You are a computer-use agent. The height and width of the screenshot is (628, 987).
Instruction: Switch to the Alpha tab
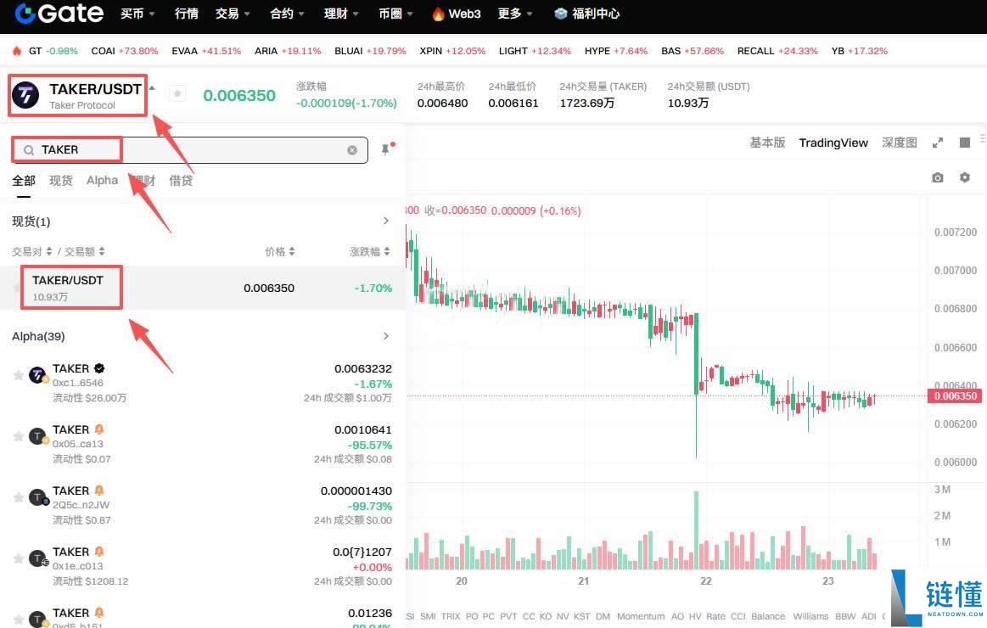click(102, 181)
